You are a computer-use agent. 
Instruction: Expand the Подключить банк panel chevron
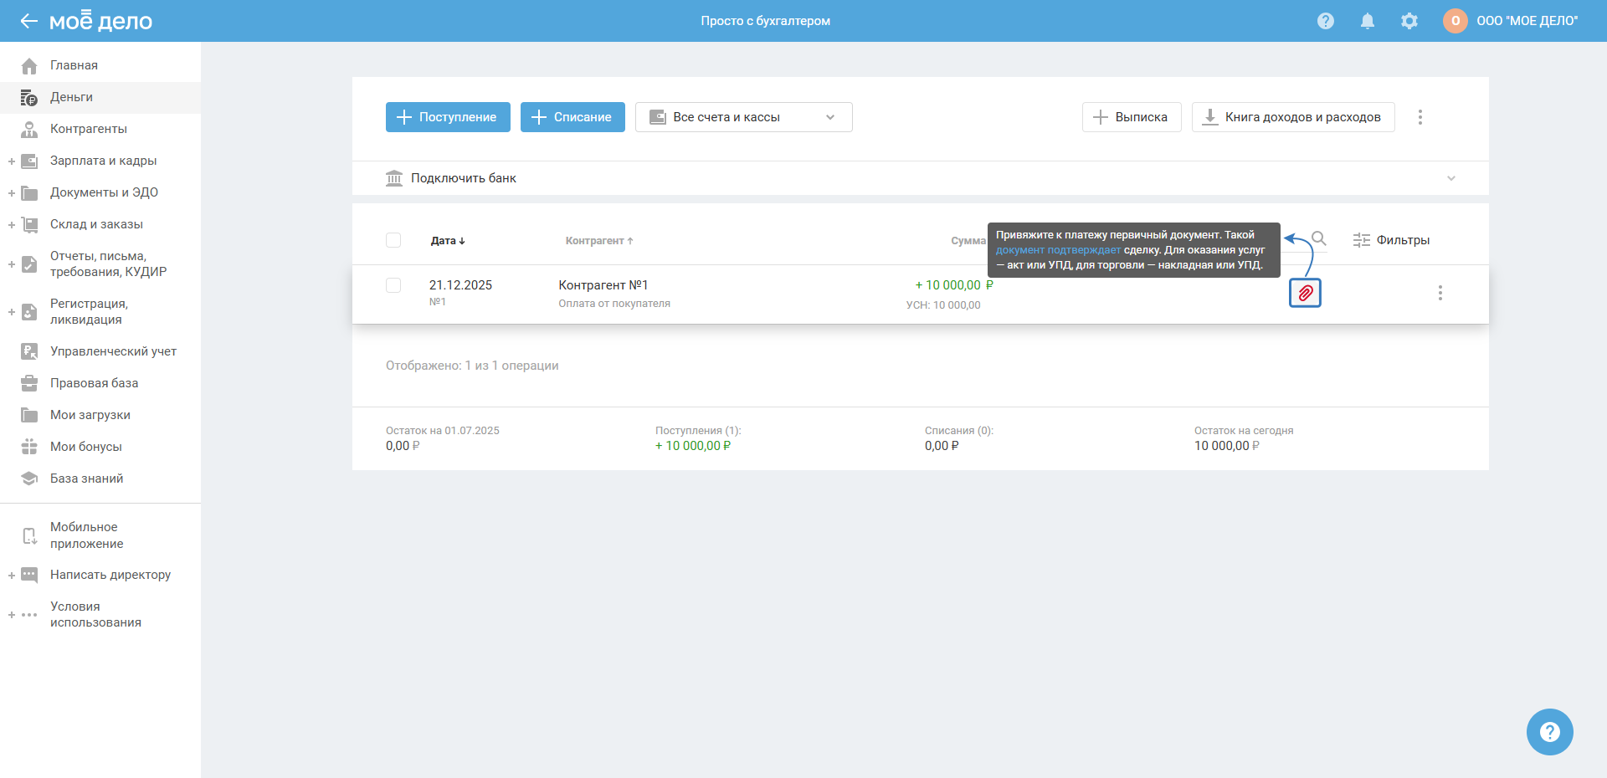click(x=1451, y=178)
